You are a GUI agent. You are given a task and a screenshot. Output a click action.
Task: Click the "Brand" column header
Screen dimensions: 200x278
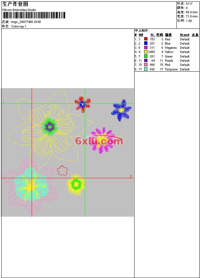pyautogui.click(x=185, y=35)
